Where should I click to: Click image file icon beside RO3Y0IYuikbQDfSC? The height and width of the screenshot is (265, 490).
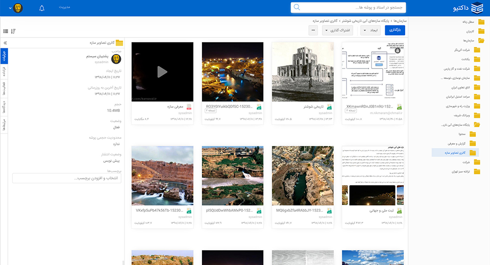(259, 107)
